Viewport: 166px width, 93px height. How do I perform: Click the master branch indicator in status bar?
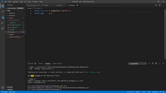coord(5,92)
